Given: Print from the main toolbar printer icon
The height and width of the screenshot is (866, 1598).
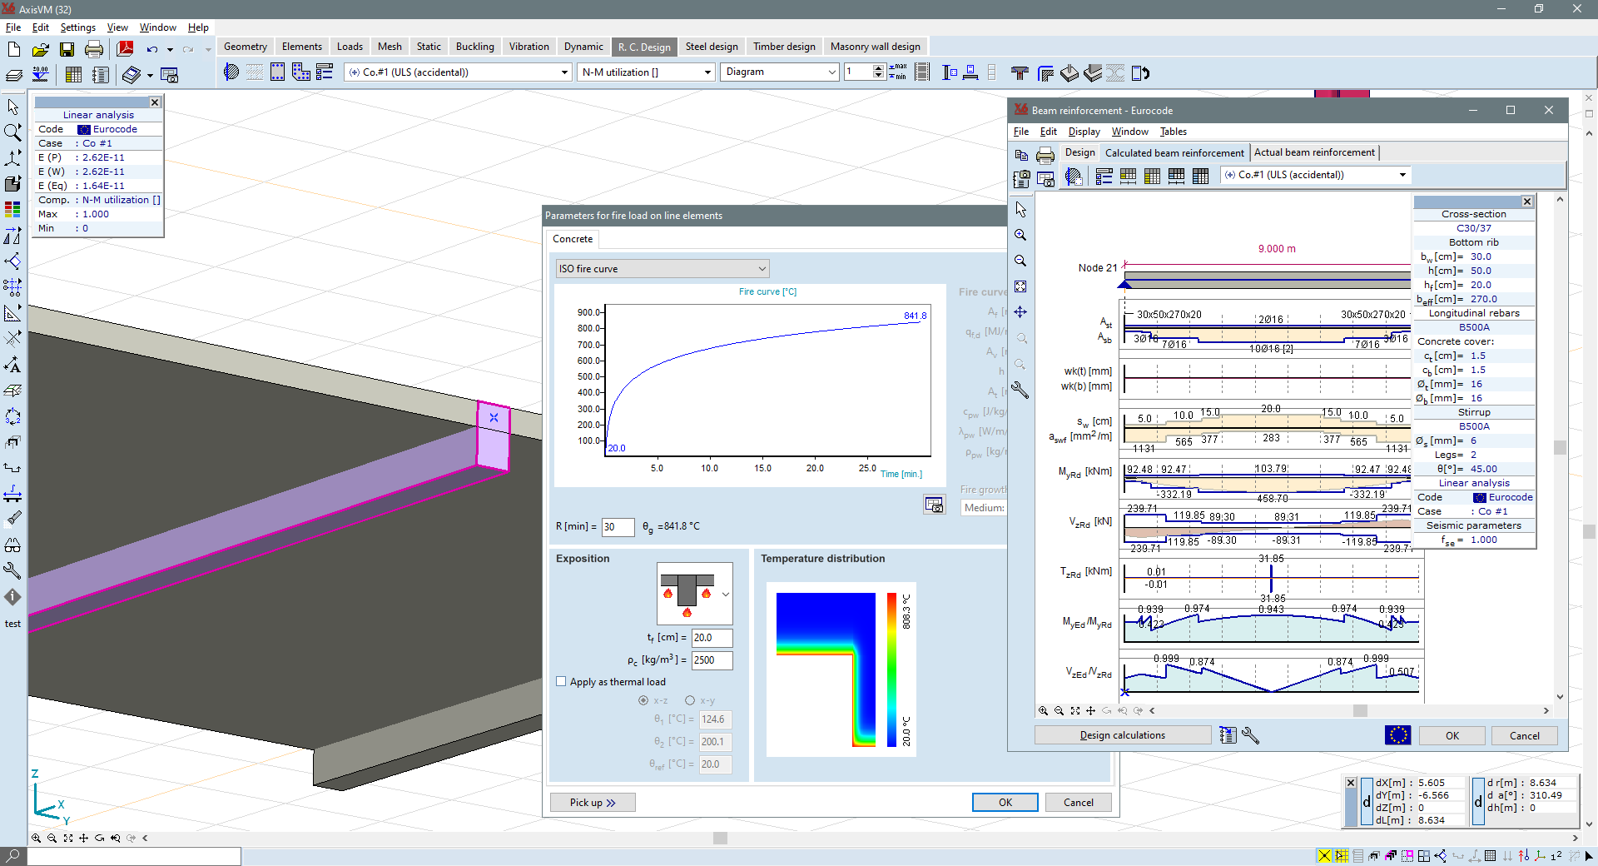Looking at the screenshot, I should (x=94, y=50).
